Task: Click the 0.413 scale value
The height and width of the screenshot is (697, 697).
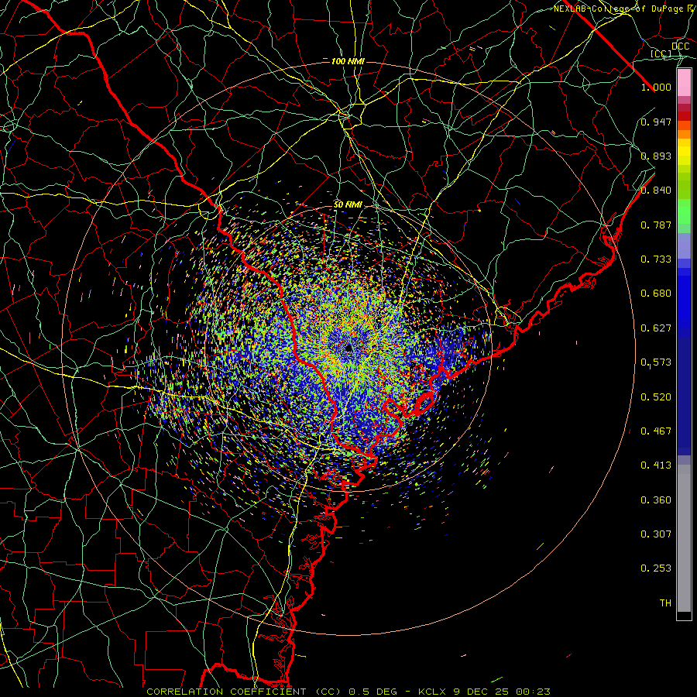Action: coord(656,465)
